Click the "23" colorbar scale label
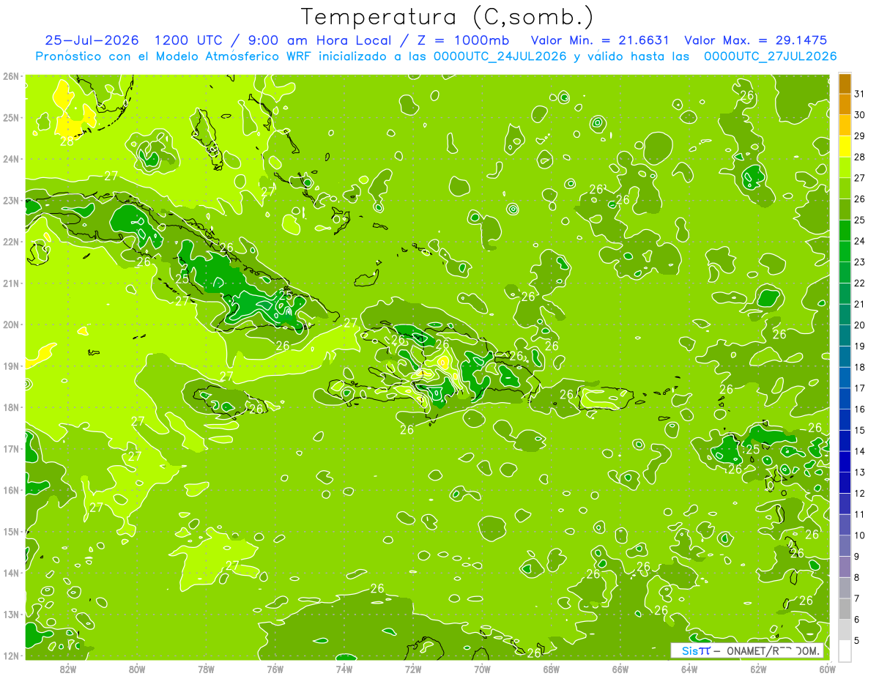This screenshot has width=879, height=679. [859, 262]
